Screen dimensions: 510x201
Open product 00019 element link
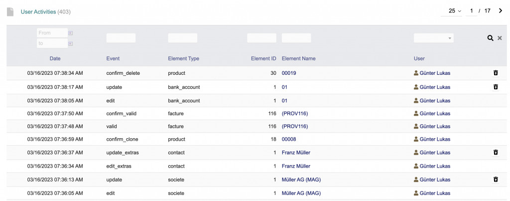[x=289, y=73]
